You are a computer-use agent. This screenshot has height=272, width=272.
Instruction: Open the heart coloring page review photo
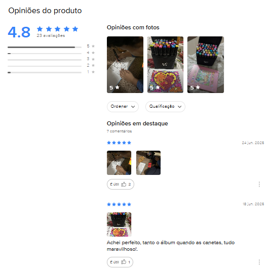(x=165, y=65)
